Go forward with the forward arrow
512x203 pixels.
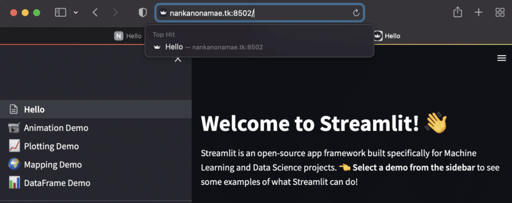pyautogui.click(x=115, y=13)
